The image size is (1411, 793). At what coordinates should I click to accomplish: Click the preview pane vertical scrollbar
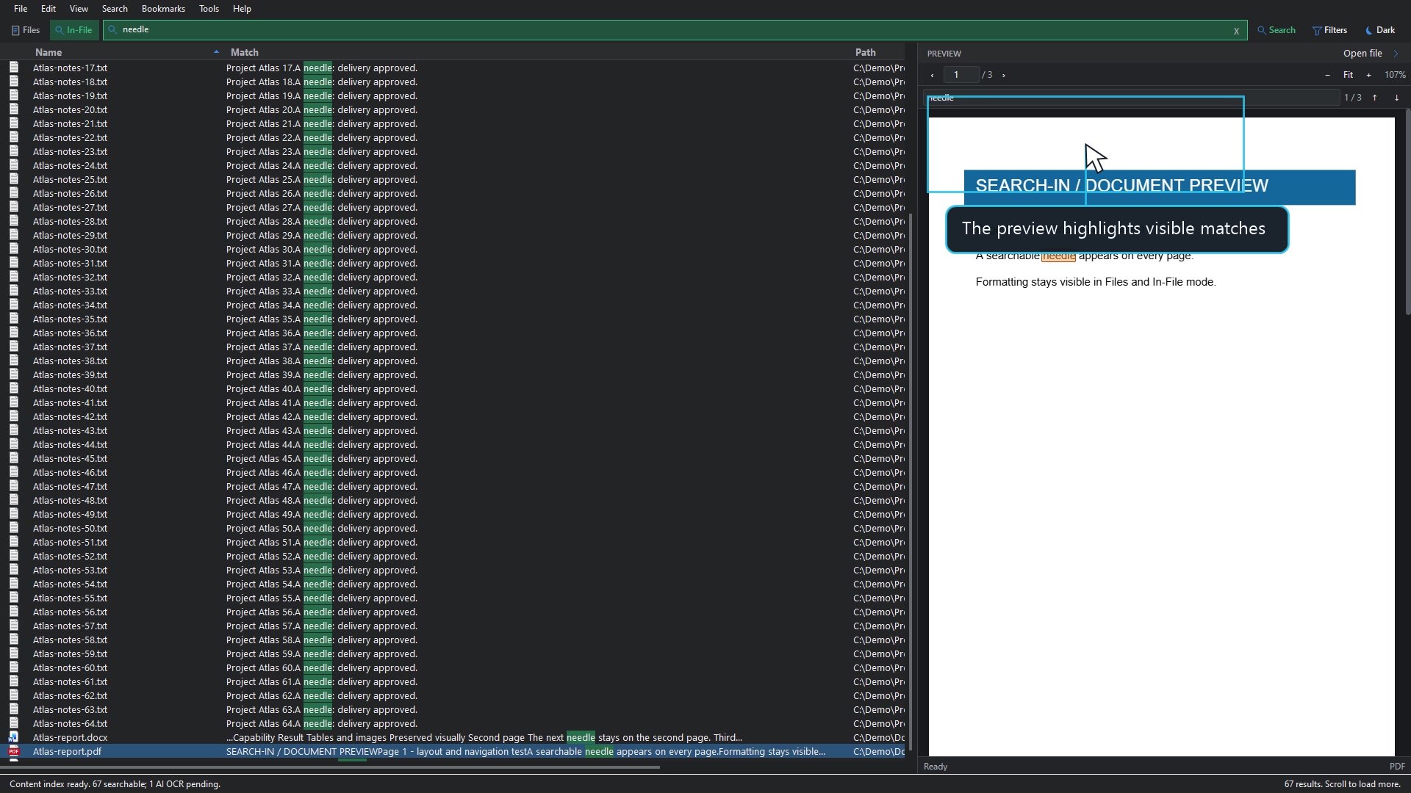click(x=1408, y=212)
